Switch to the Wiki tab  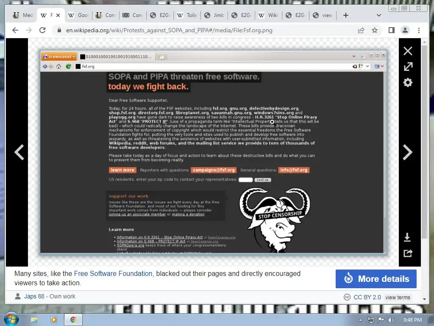pos(268,15)
